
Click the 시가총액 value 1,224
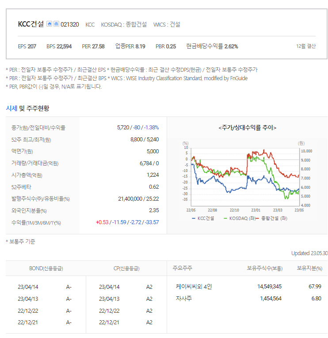coord(153,175)
